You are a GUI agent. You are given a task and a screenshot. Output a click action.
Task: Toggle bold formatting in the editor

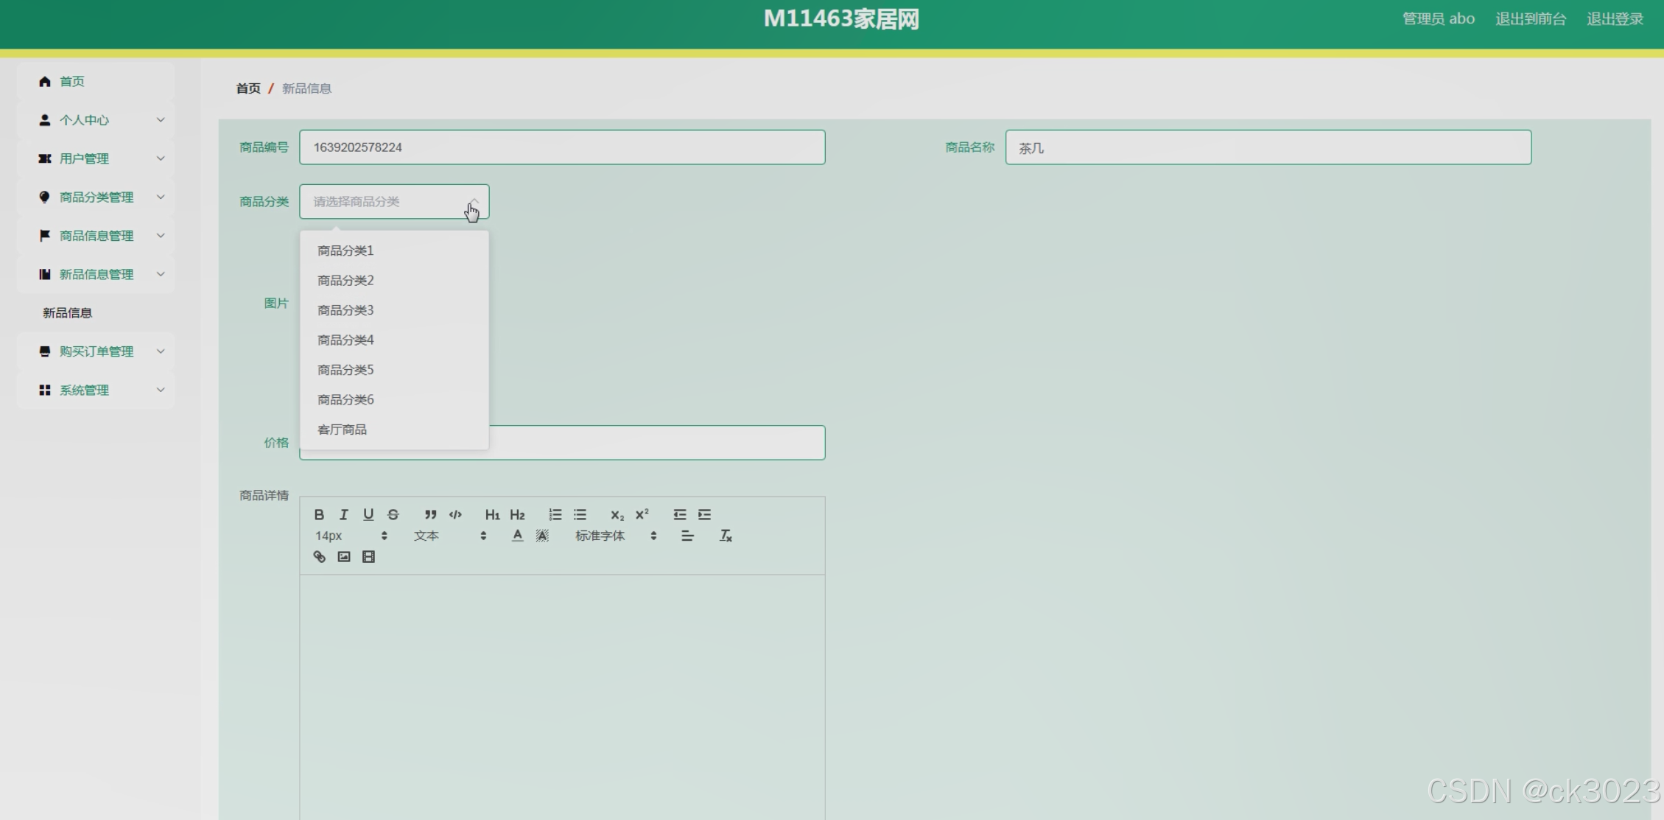[319, 514]
